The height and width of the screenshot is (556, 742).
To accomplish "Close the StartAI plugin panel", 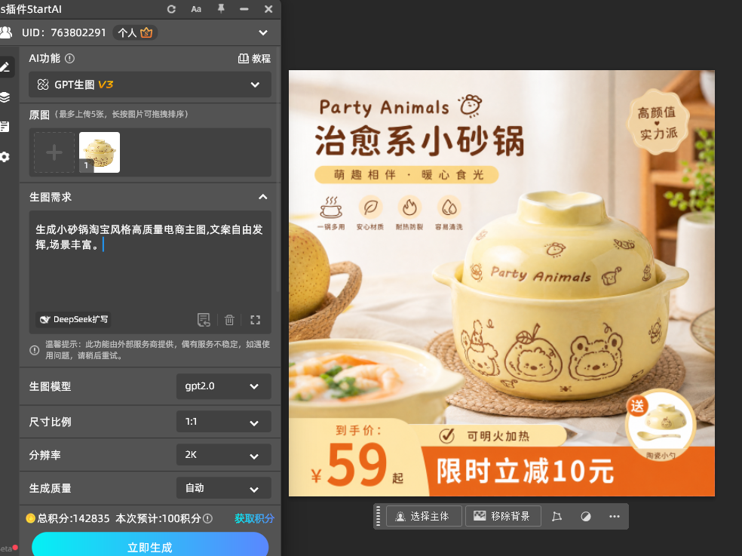I will point(268,9).
